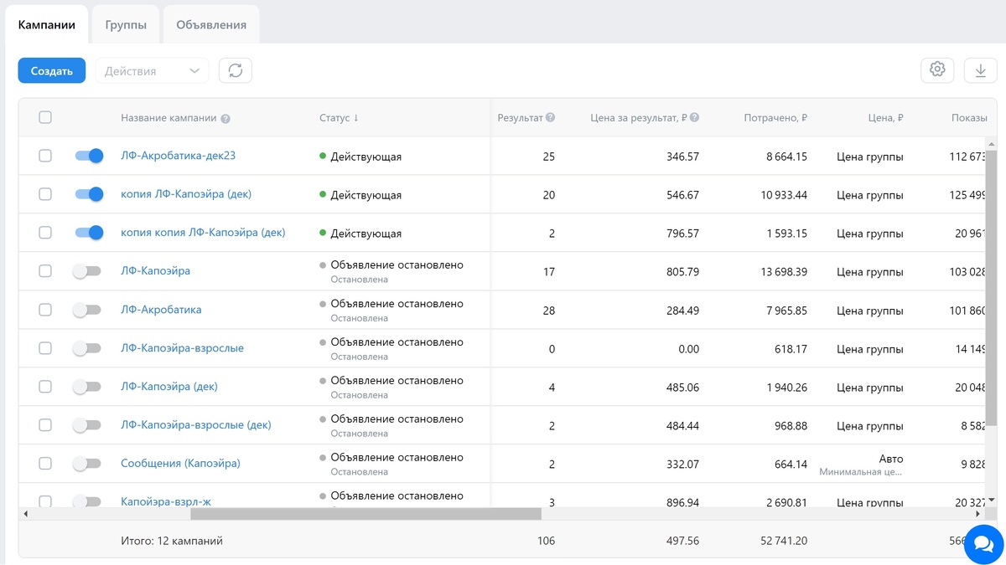The height and width of the screenshot is (565, 1006).
Task: Click help icon beside Название кампании
Action: pyautogui.click(x=226, y=119)
